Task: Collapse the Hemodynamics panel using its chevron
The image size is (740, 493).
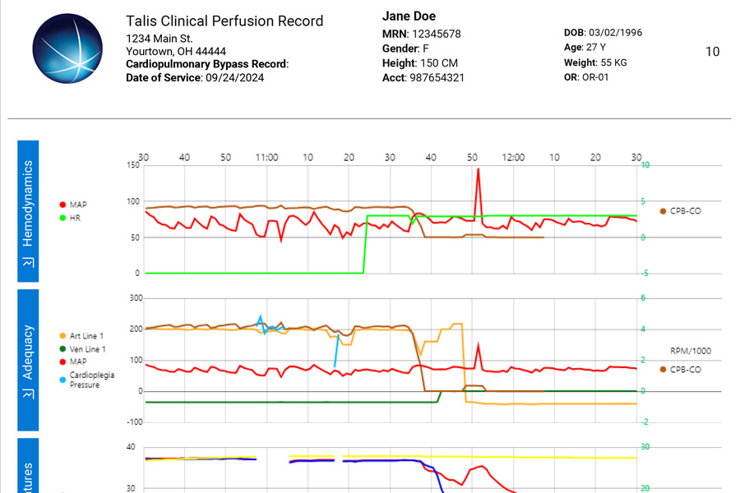Action: (x=28, y=259)
